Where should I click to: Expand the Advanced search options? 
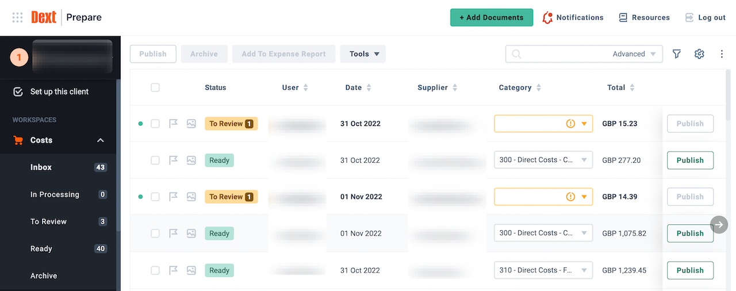click(x=634, y=54)
